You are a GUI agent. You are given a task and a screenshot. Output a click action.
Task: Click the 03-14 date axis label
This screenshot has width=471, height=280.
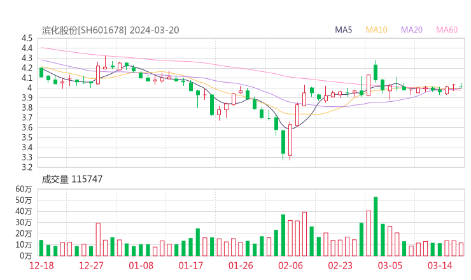(x=440, y=265)
